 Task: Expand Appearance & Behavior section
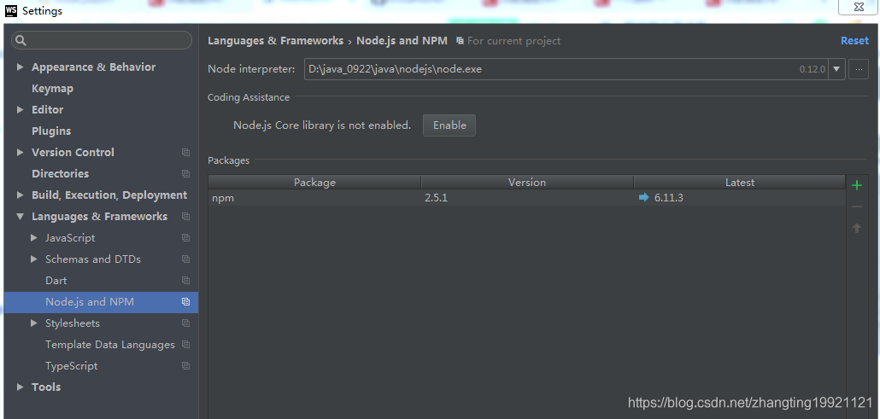coord(21,67)
